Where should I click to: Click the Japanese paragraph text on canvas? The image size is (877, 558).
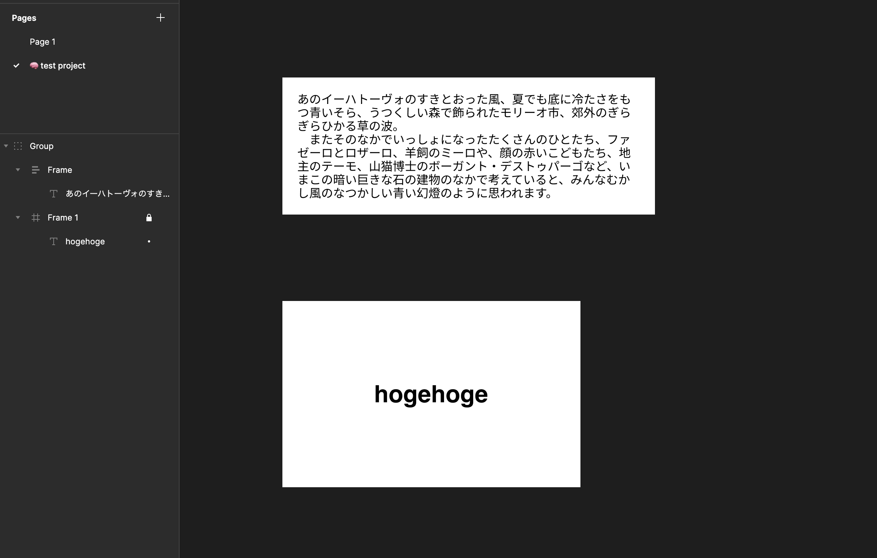pyautogui.click(x=463, y=146)
